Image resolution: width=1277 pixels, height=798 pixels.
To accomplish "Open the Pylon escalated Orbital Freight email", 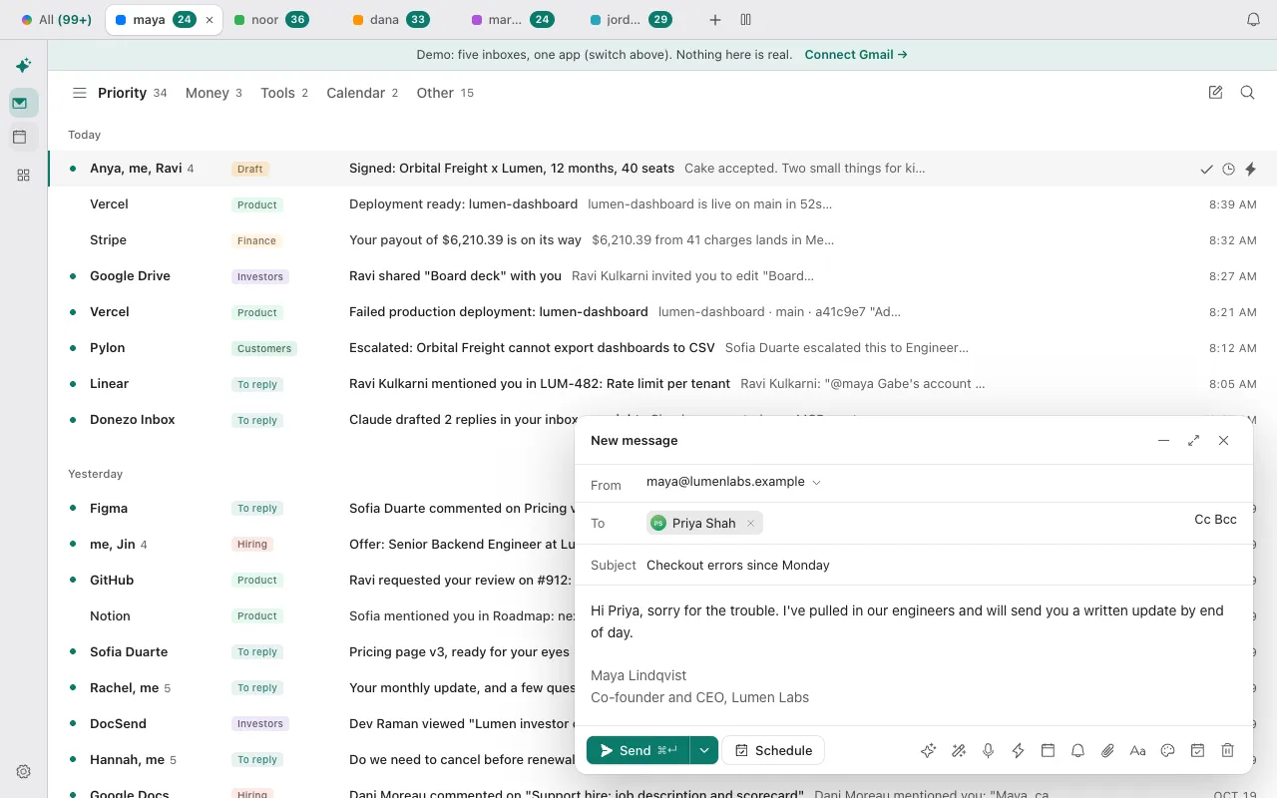I will coord(662,348).
